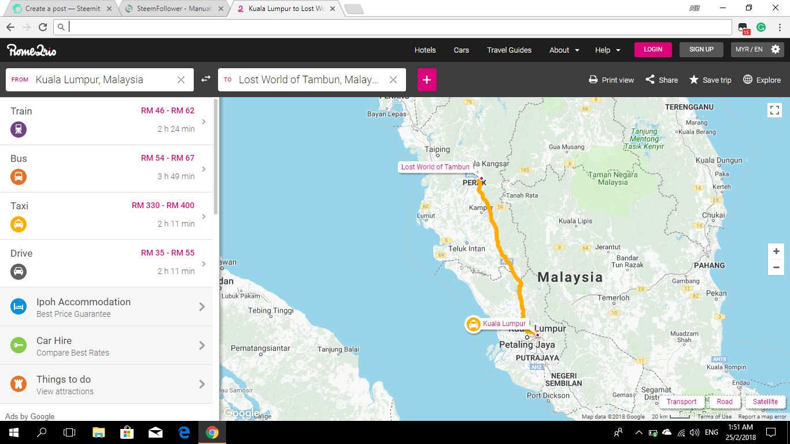The image size is (790, 444).
Task: Click the Drive car icon
Action: pyautogui.click(x=19, y=272)
